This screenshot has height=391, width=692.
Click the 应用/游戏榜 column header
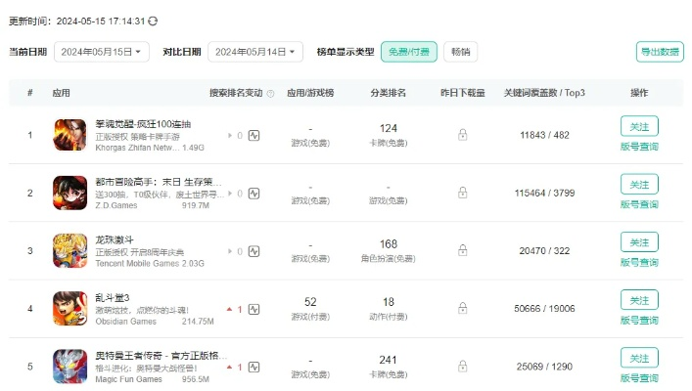click(310, 93)
